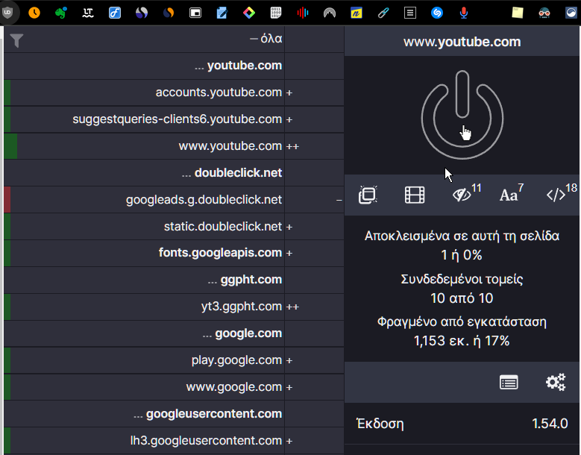
Task: Click the orange and navy circle extension icon
Action: (x=169, y=13)
